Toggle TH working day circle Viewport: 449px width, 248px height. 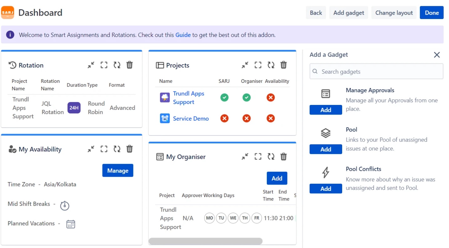click(x=245, y=218)
